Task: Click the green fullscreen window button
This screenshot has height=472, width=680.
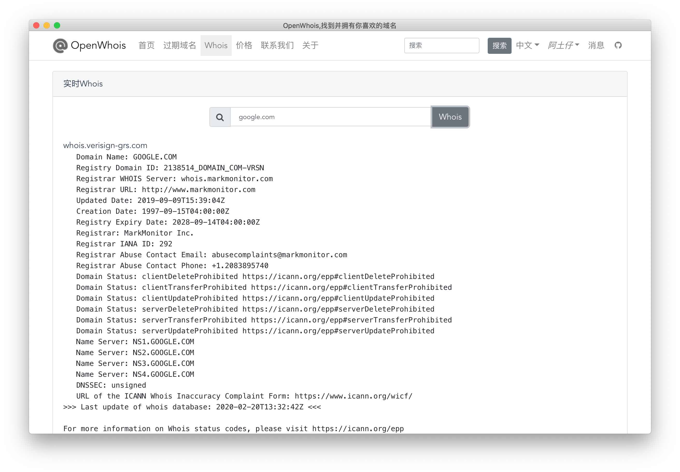Action: point(57,25)
